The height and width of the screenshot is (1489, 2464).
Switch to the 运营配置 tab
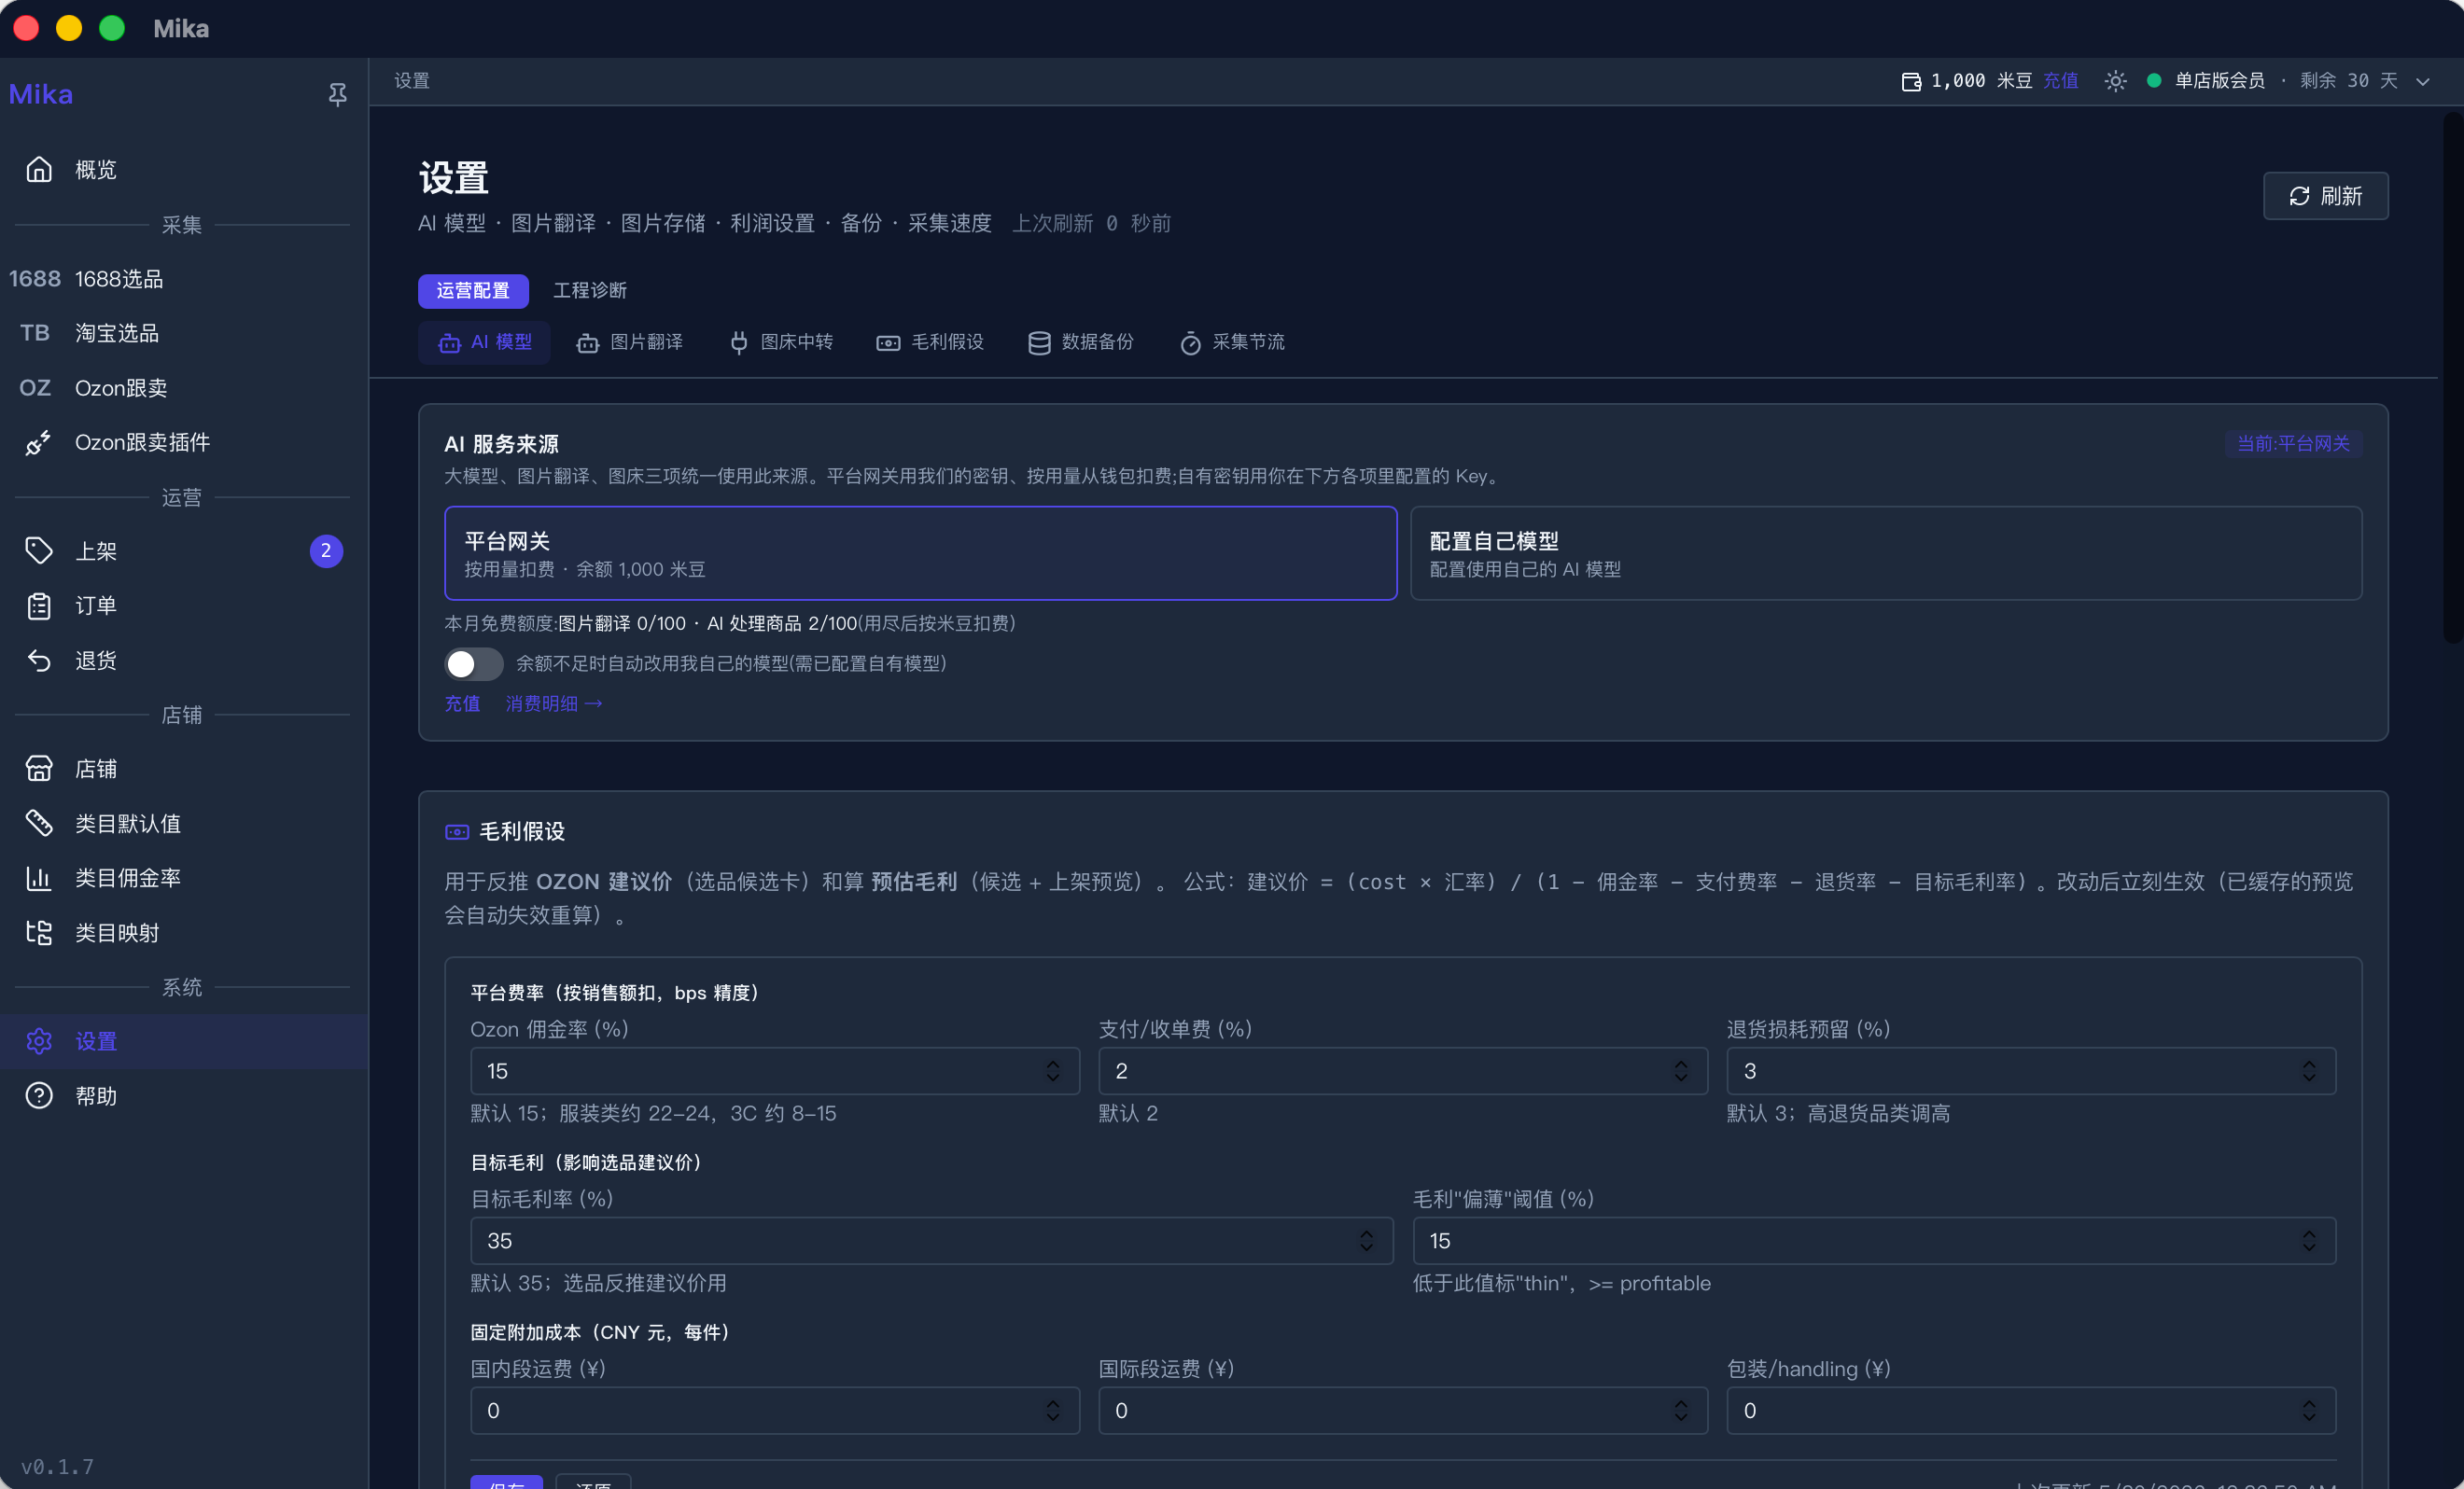click(x=473, y=291)
